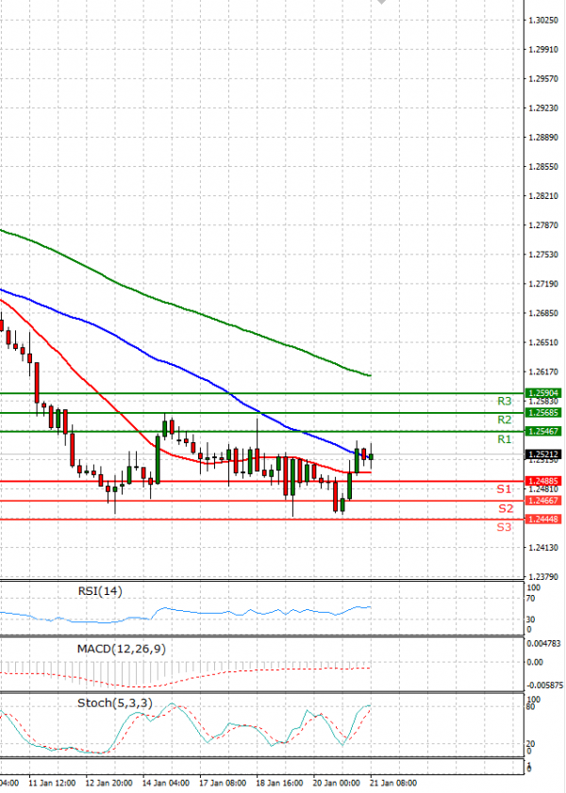Select the 1.25467 price tag
566x793 pixels.
point(543,431)
